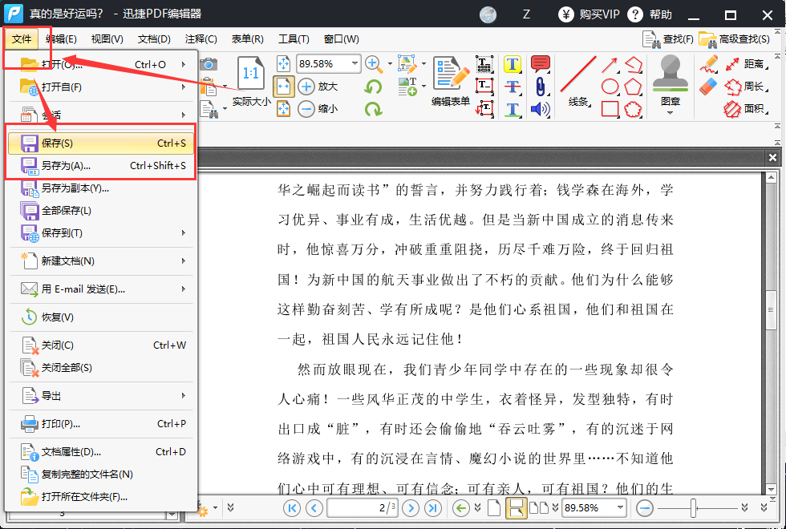
Task: Click the 购买VIP button
Action: [x=589, y=14]
